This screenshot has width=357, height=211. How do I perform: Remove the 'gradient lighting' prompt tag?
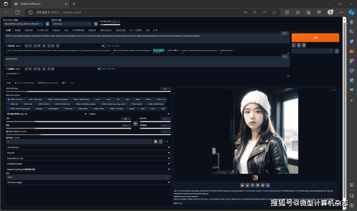pyautogui.click(x=234, y=50)
